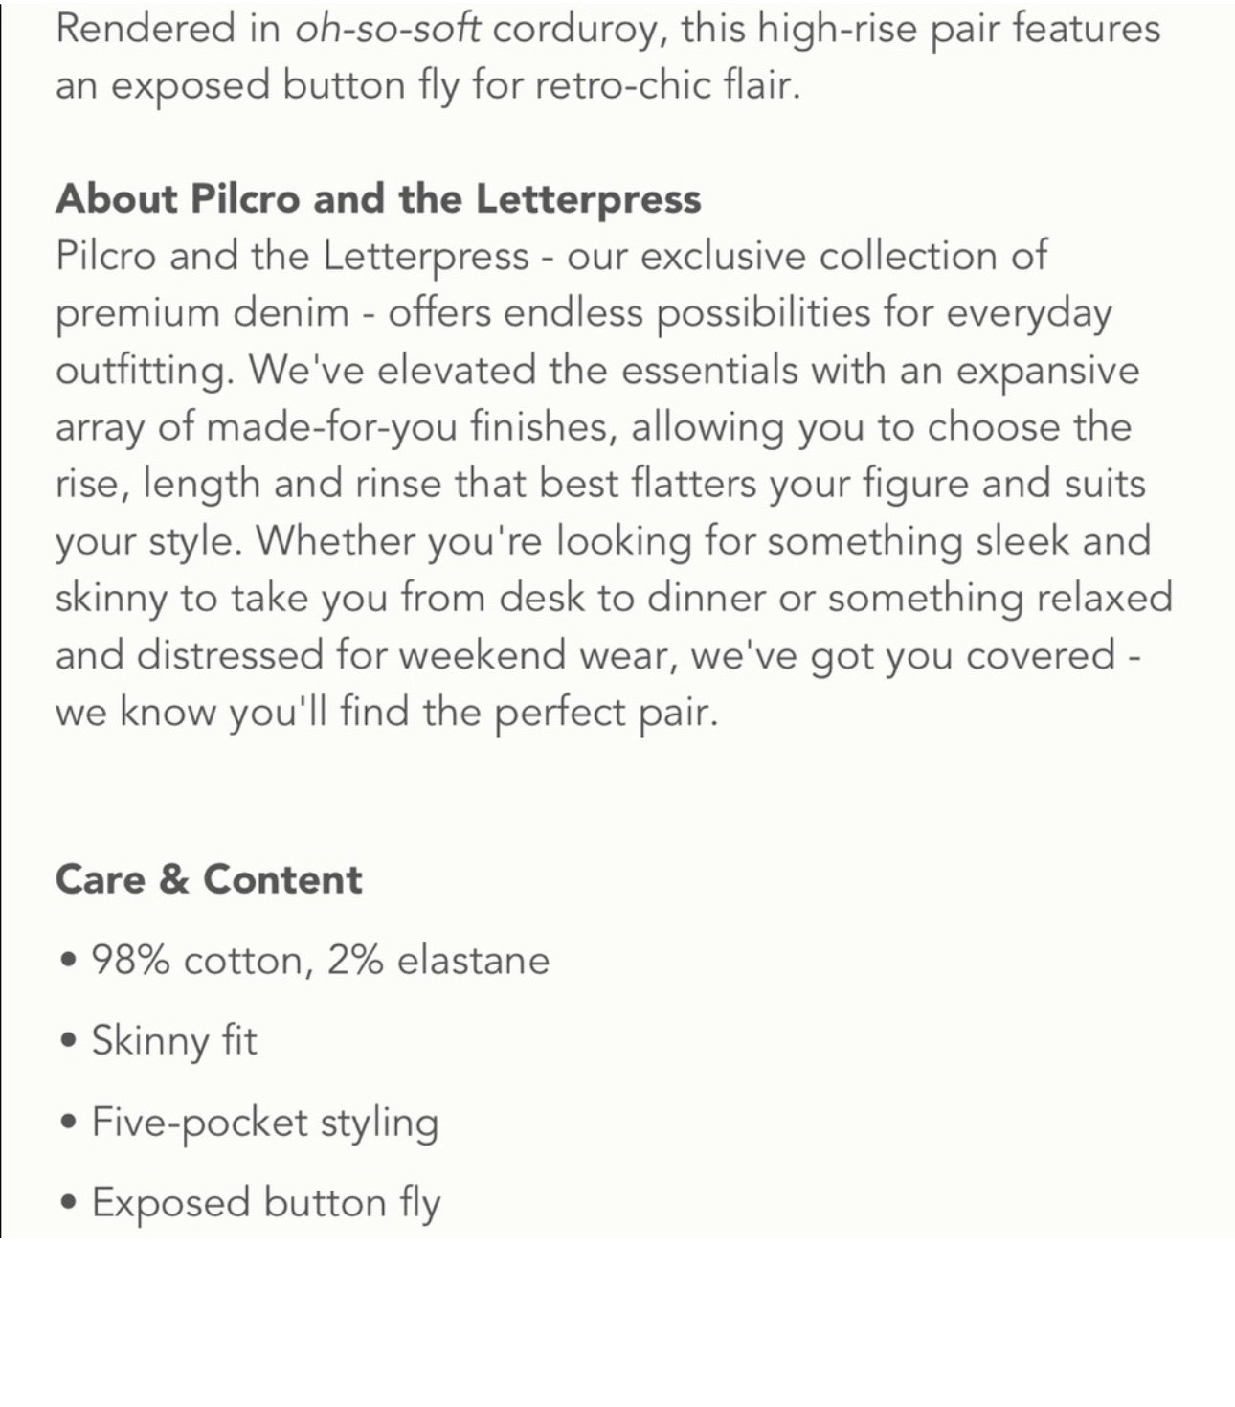Screen dimensions: 1235x1407
Task: Click the weekend wear phrase
Action: click(538, 656)
